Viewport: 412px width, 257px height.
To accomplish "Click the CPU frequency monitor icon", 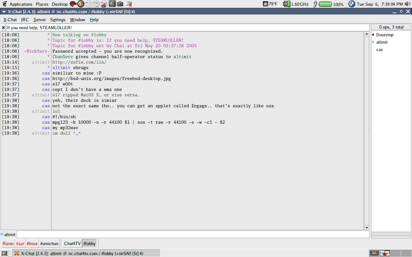I will click(286, 4).
